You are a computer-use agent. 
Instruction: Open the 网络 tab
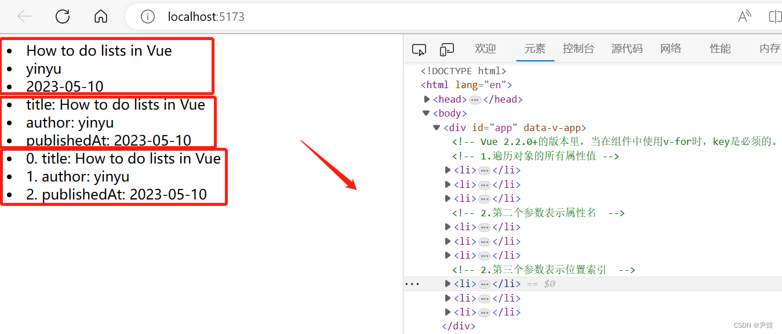671,49
